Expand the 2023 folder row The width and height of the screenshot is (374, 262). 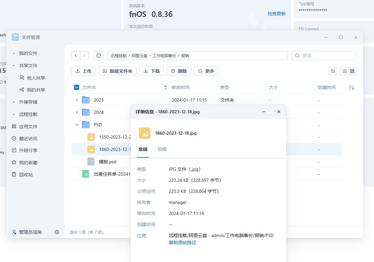77,100
